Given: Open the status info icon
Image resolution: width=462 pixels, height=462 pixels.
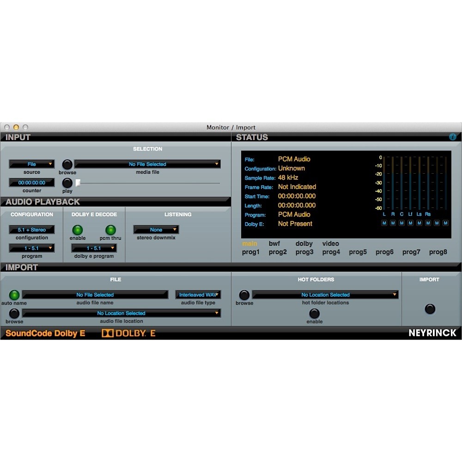Looking at the screenshot, I should click(x=453, y=137).
